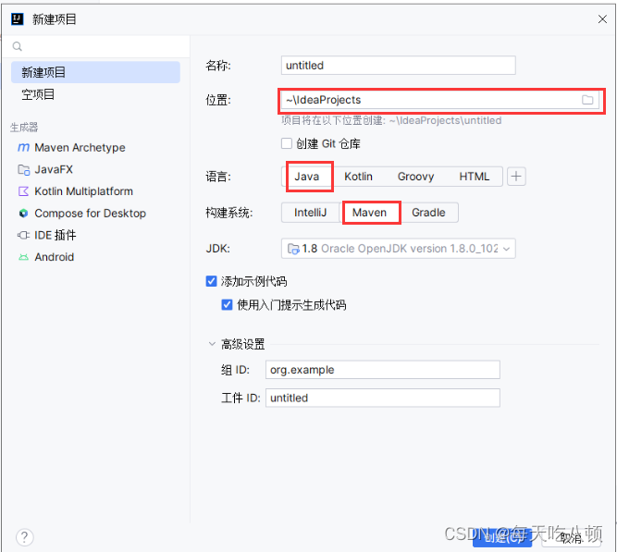Select IDE 插件 generator
Screen dimensions: 617x552
95,235
